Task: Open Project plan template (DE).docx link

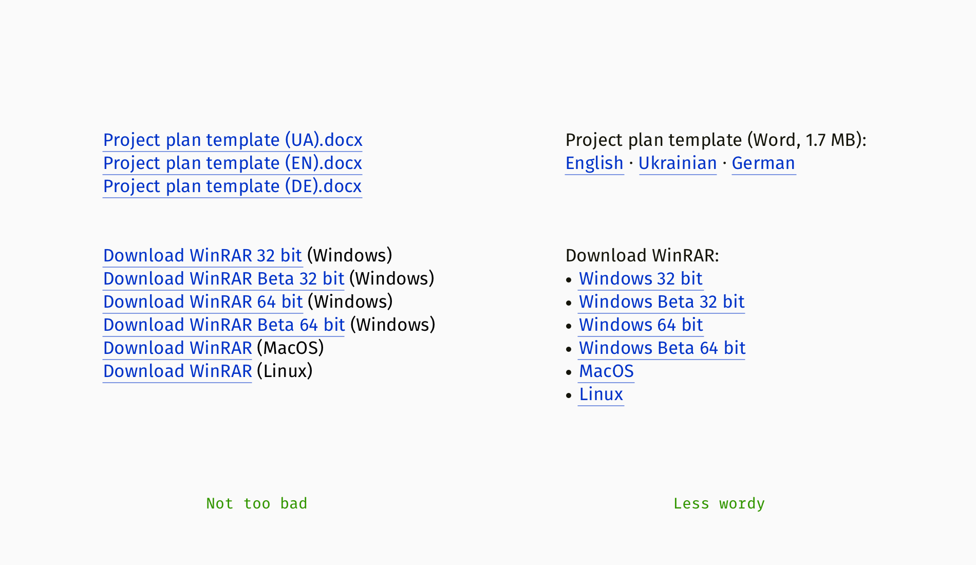Action: coord(233,186)
